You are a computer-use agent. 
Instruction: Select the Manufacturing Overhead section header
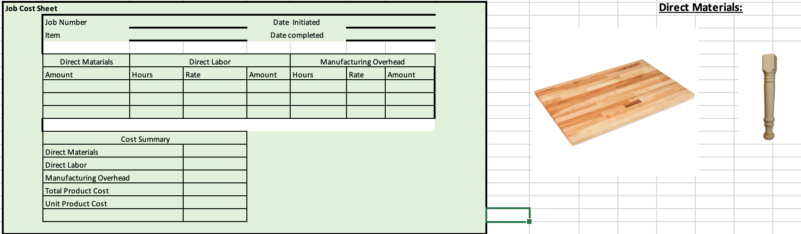coord(362,62)
